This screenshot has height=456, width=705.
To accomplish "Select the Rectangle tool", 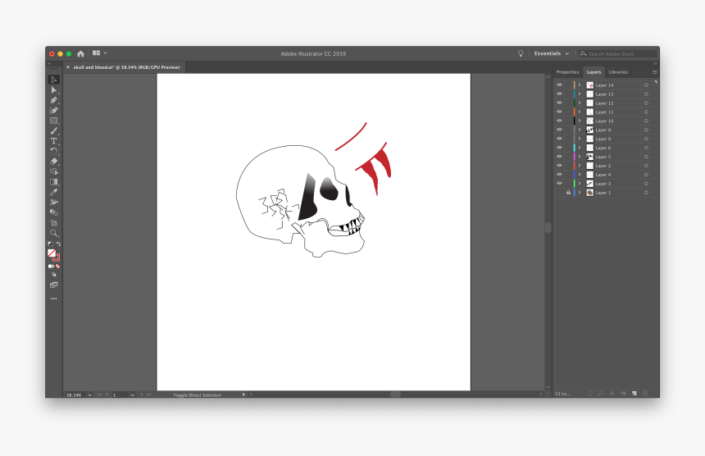I will click(53, 121).
